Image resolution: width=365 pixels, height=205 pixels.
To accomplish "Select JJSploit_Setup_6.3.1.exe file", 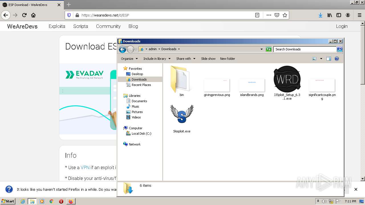I will click(287, 83).
